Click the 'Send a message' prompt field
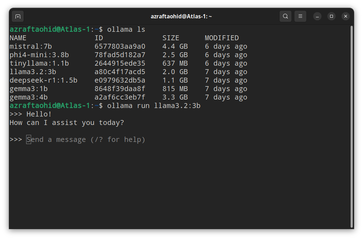Screen dimensions: 363x239 tap(86, 140)
